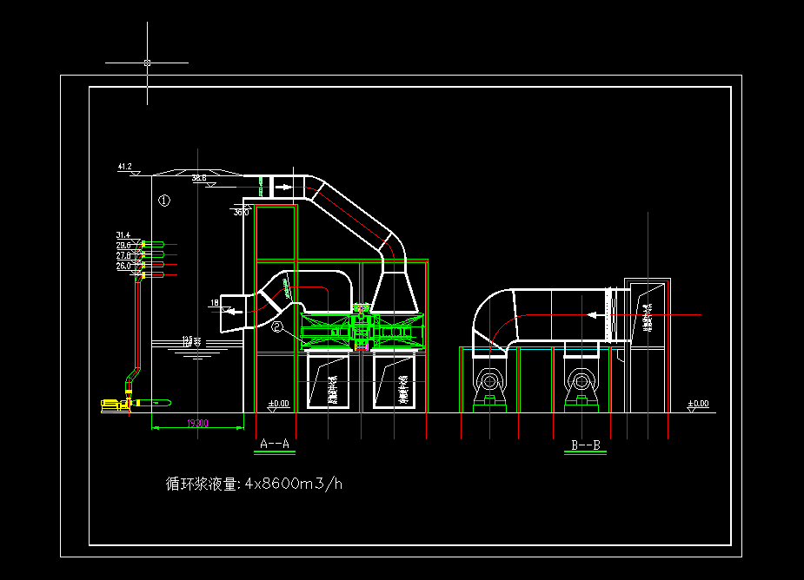Click the 38.6 elevation mark on the roof
Screen dimensions: 804x580
point(199,179)
